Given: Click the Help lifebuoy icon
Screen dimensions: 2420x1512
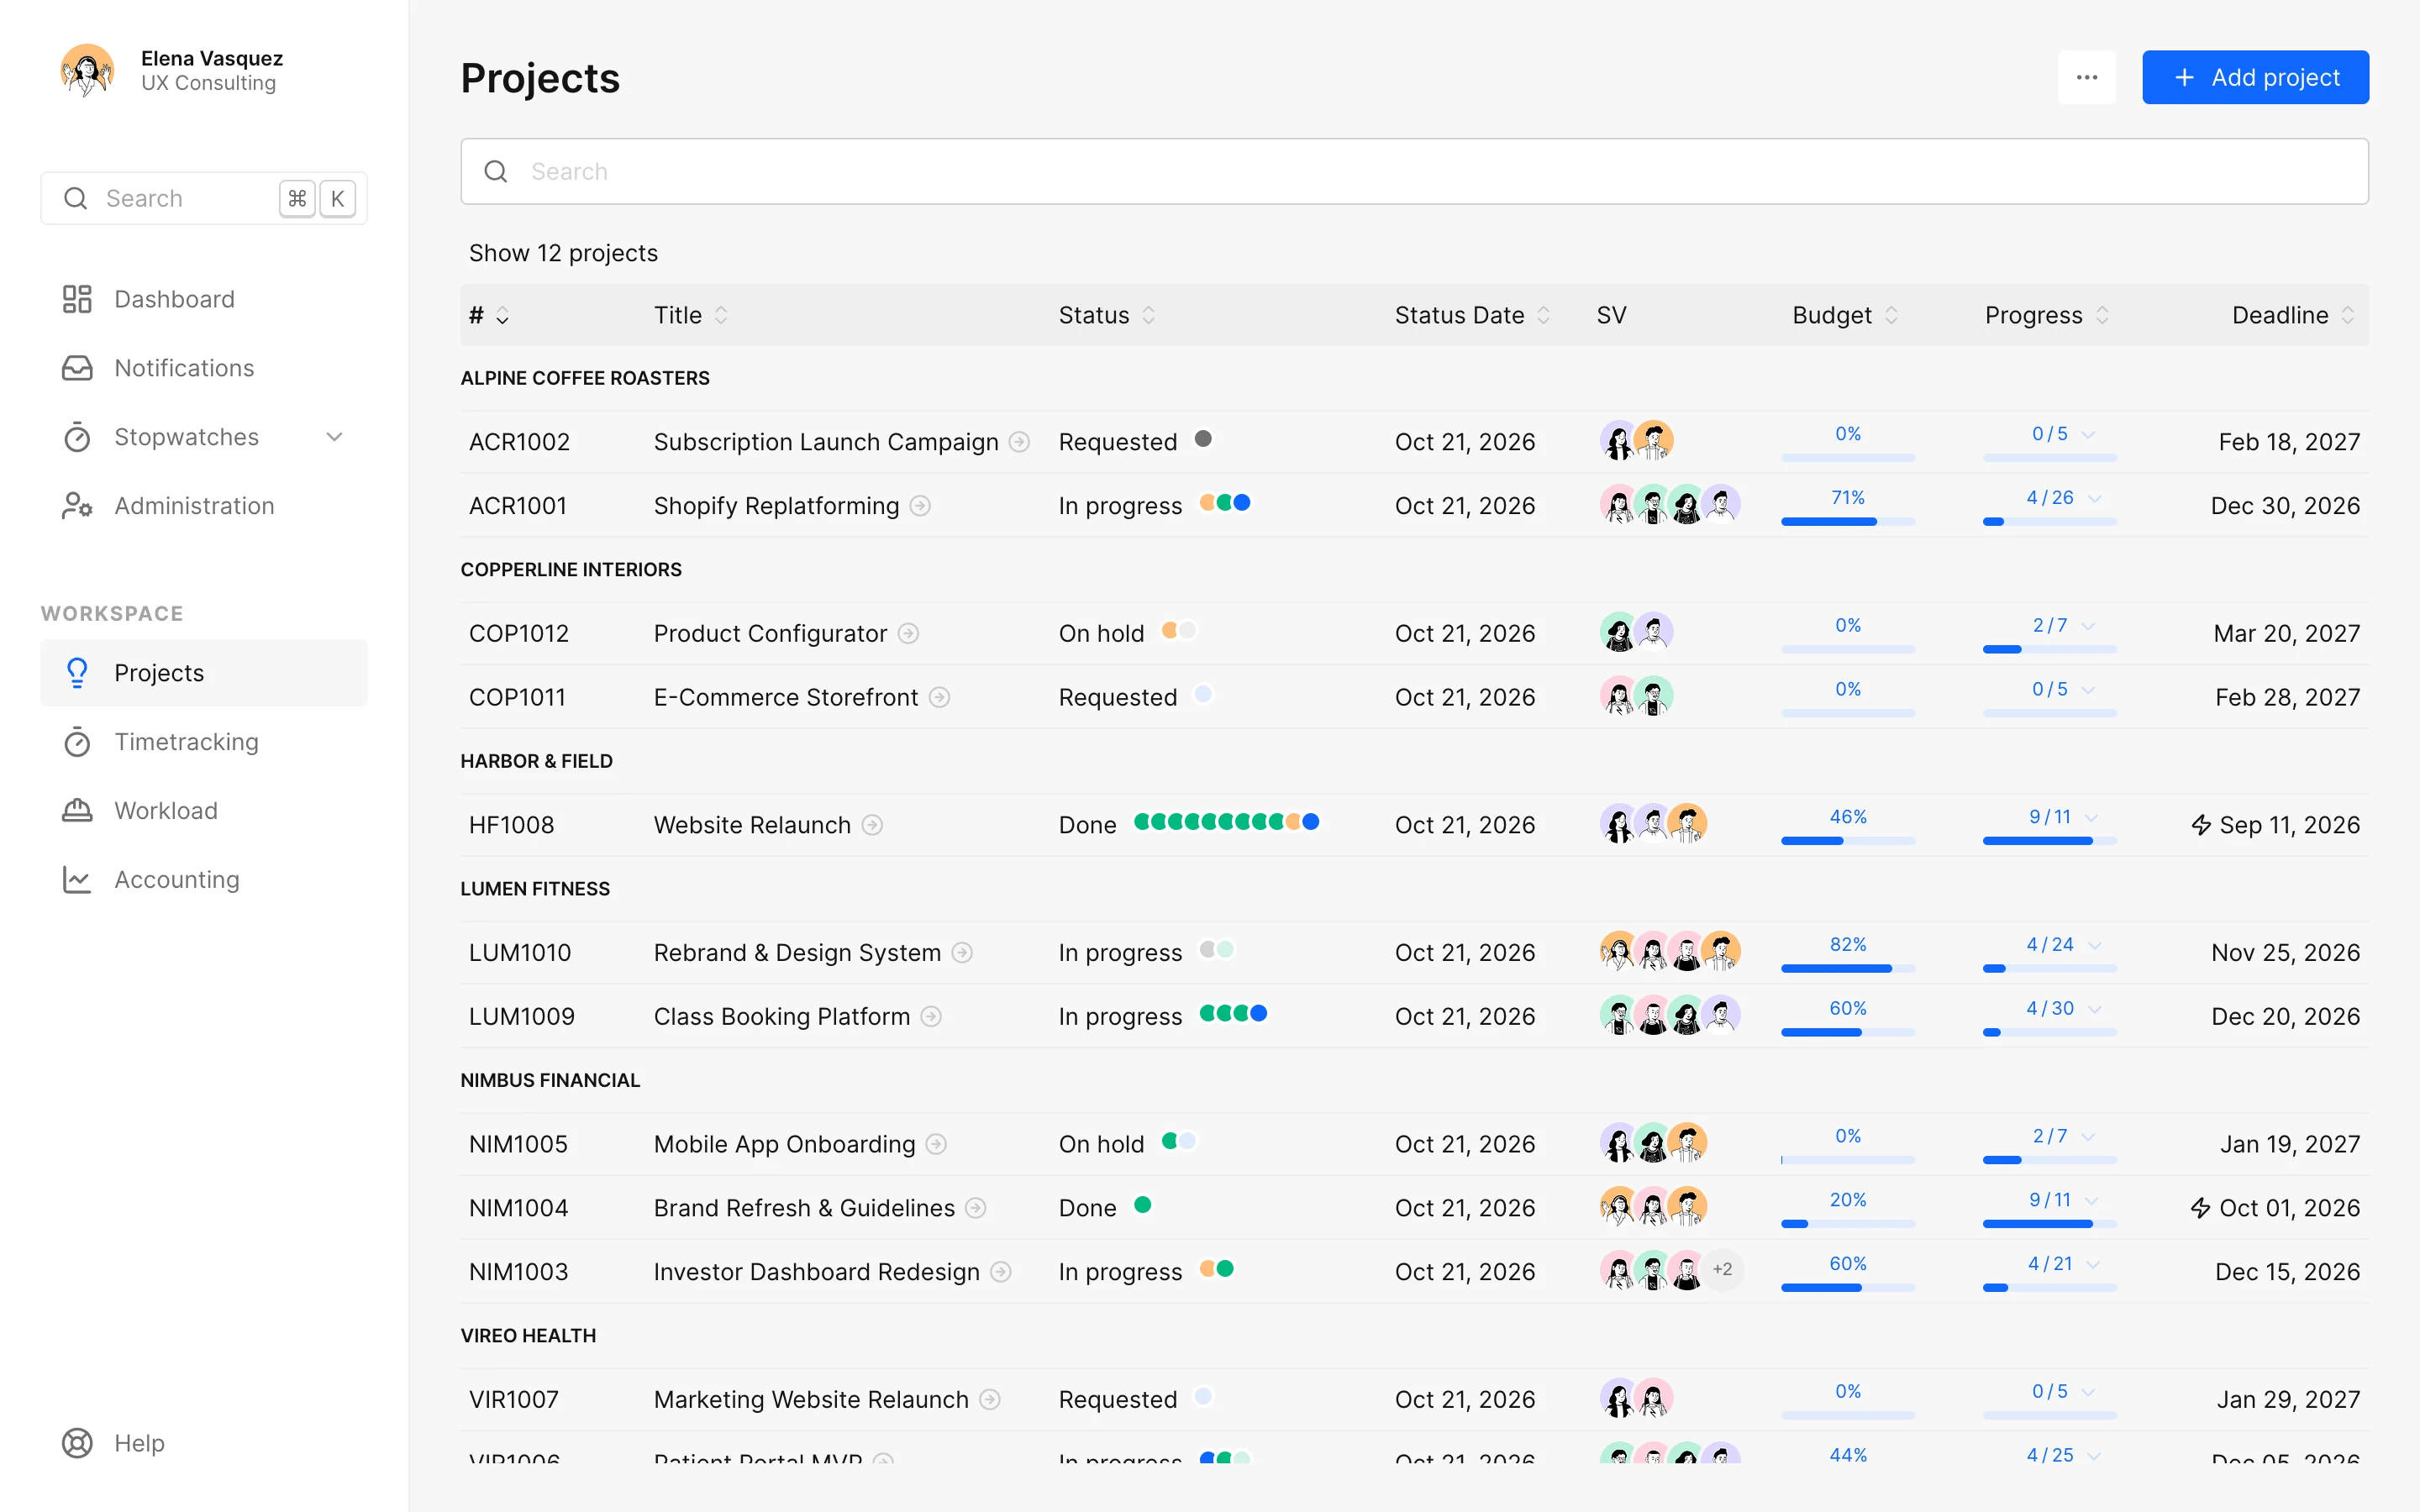Looking at the screenshot, I should tap(77, 1443).
